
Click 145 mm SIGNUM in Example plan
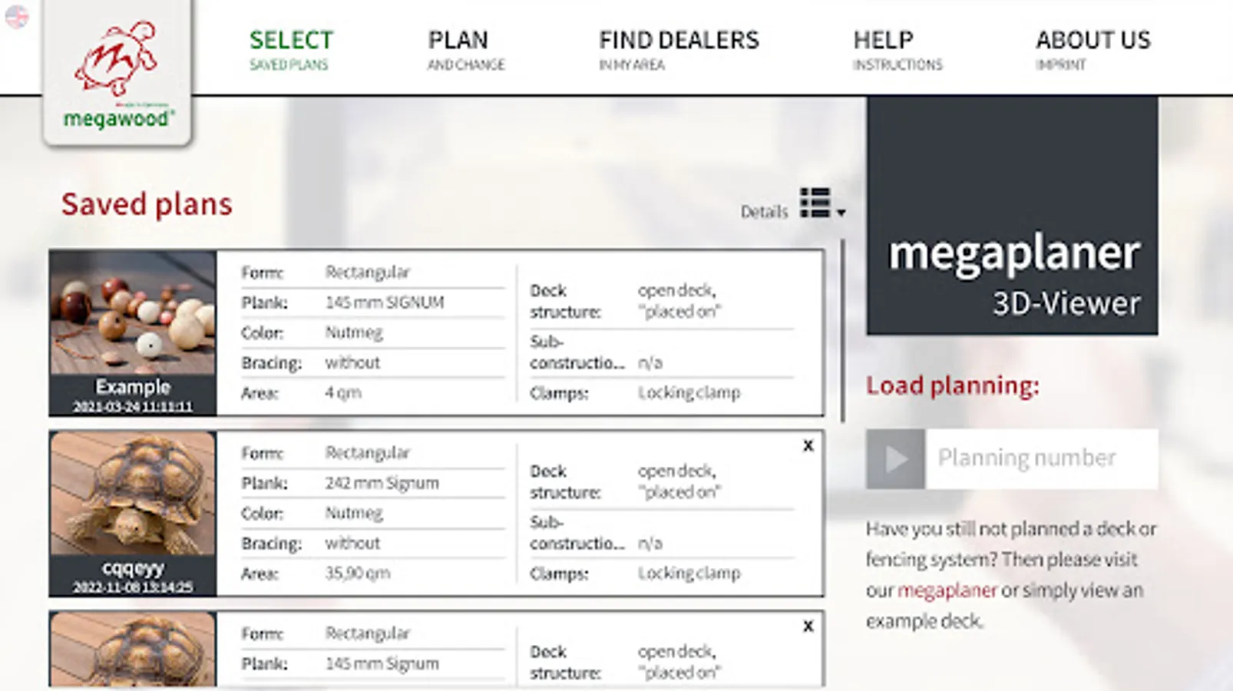pyautogui.click(x=385, y=303)
